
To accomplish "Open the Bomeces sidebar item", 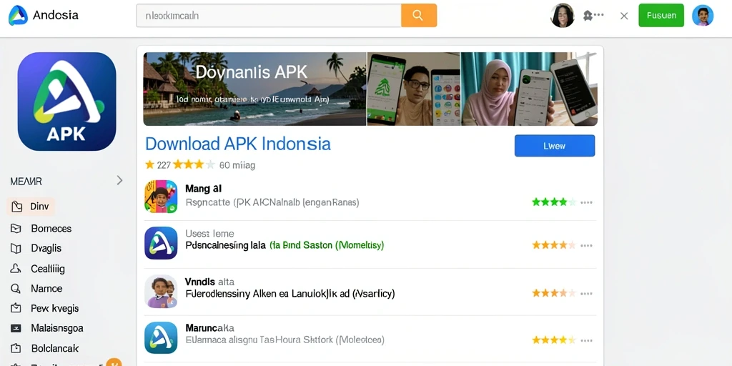I will (41, 228).
